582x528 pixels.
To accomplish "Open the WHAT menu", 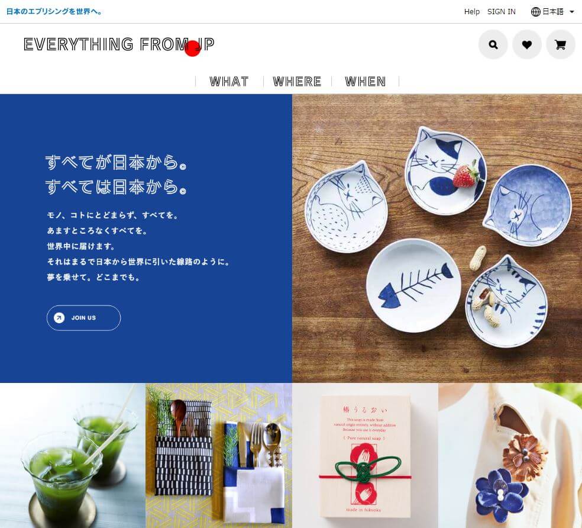I will click(229, 81).
